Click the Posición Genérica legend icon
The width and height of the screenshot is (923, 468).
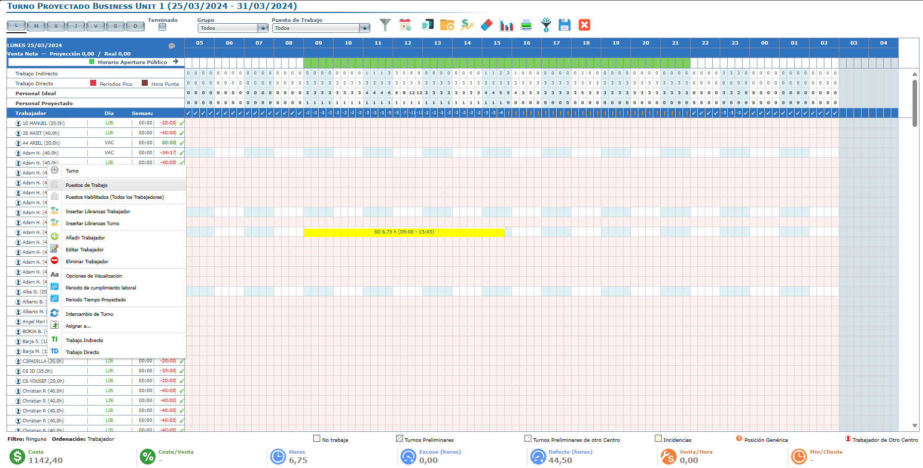tap(739, 439)
